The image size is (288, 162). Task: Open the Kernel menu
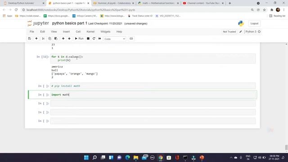pyautogui.click(x=90, y=31)
